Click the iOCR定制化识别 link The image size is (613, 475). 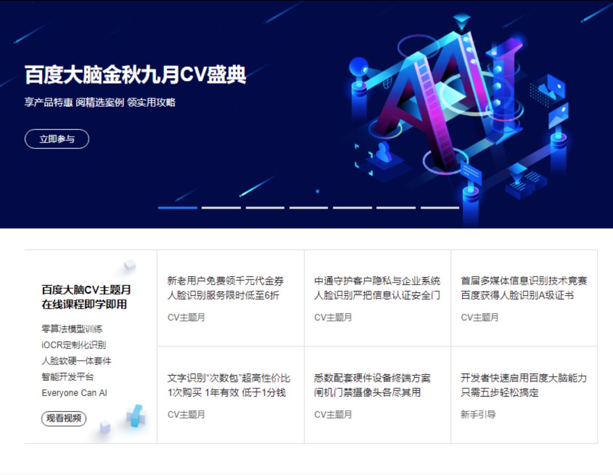click(x=74, y=345)
